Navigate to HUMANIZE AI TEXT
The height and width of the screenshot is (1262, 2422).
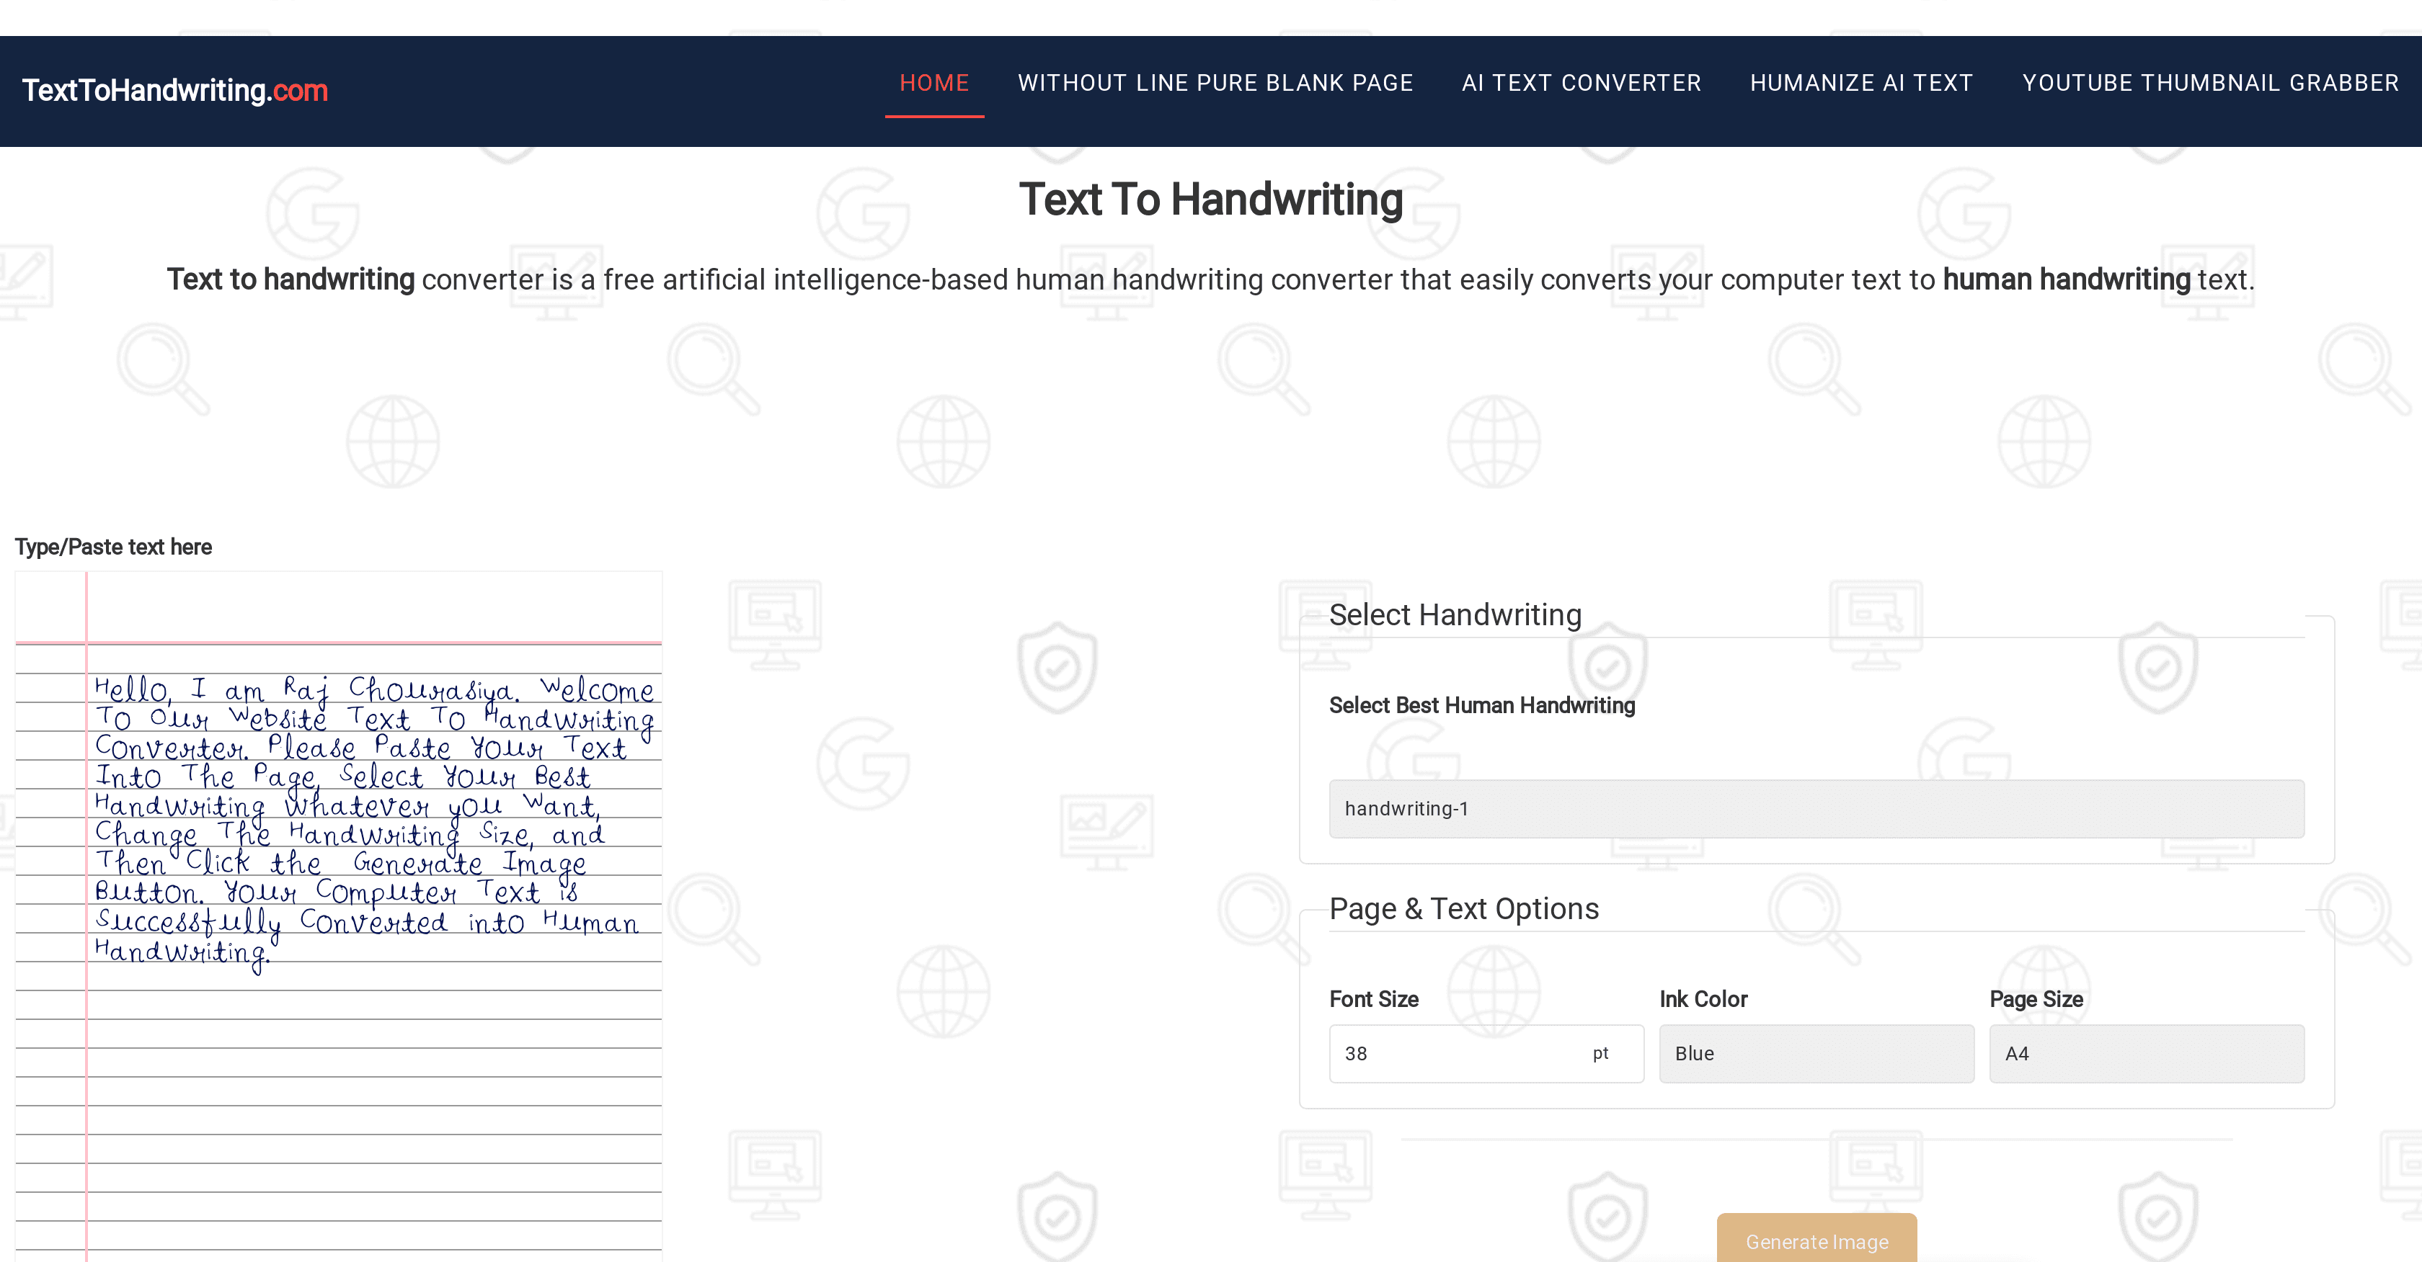point(1862,83)
